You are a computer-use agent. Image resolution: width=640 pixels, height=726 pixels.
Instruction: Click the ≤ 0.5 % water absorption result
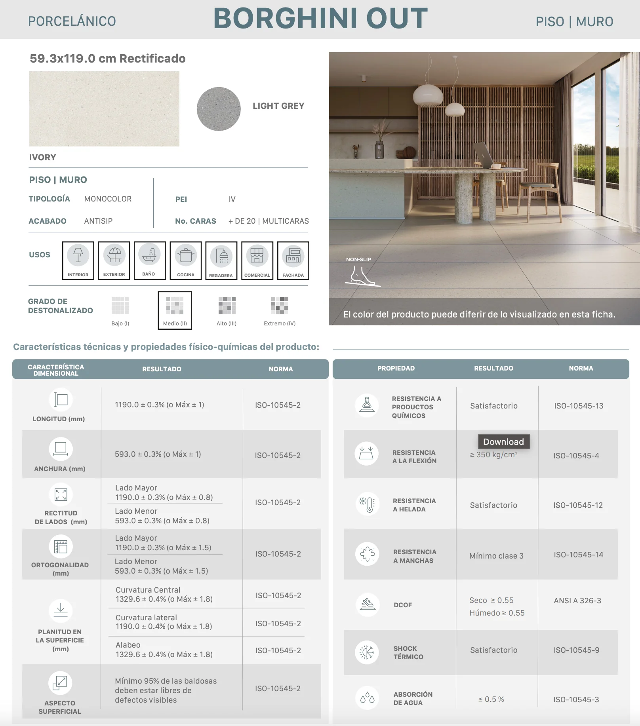[x=491, y=699]
